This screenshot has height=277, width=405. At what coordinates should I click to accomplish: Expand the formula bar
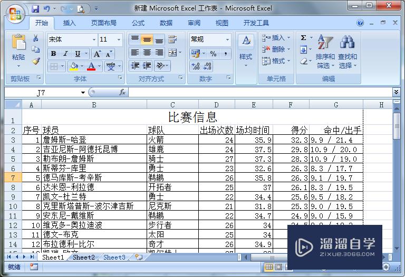click(x=396, y=92)
